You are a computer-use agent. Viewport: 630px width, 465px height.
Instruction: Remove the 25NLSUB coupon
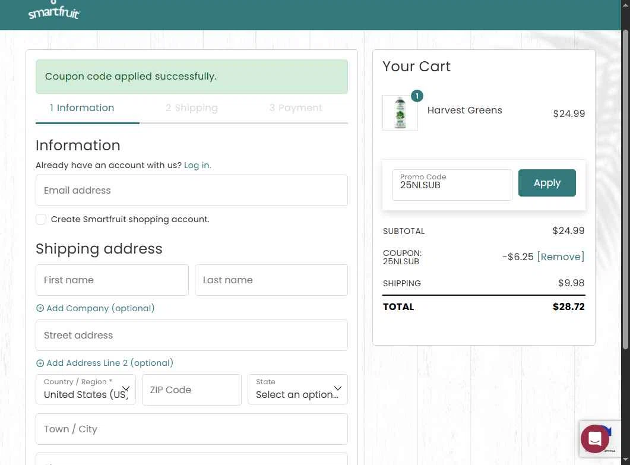(x=561, y=257)
